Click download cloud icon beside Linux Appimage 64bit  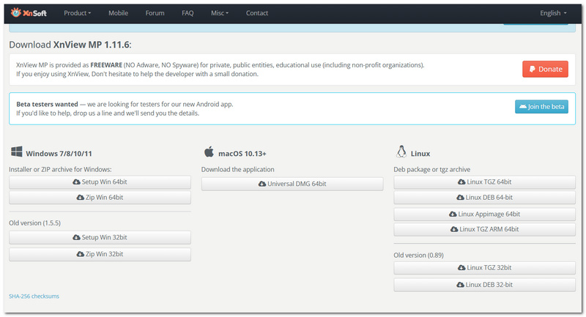pyautogui.click(x=453, y=215)
